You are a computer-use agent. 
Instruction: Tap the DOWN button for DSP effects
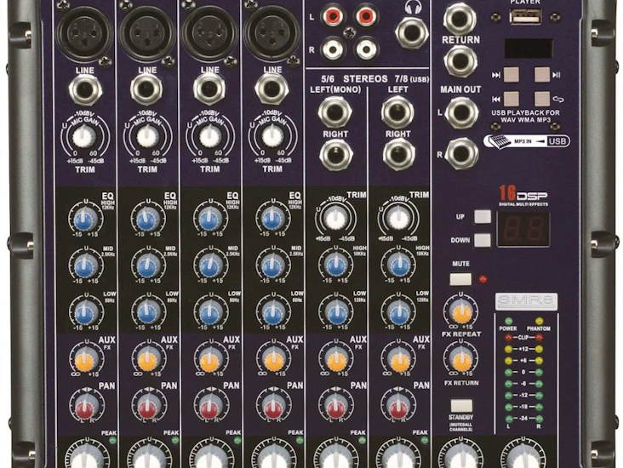[x=483, y=240]
